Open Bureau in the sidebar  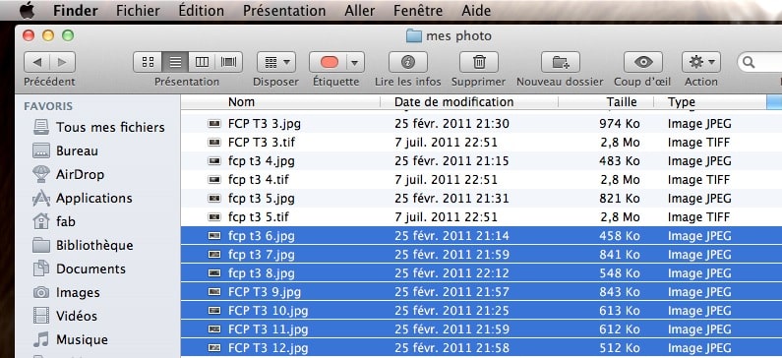(x=65, y=150)
